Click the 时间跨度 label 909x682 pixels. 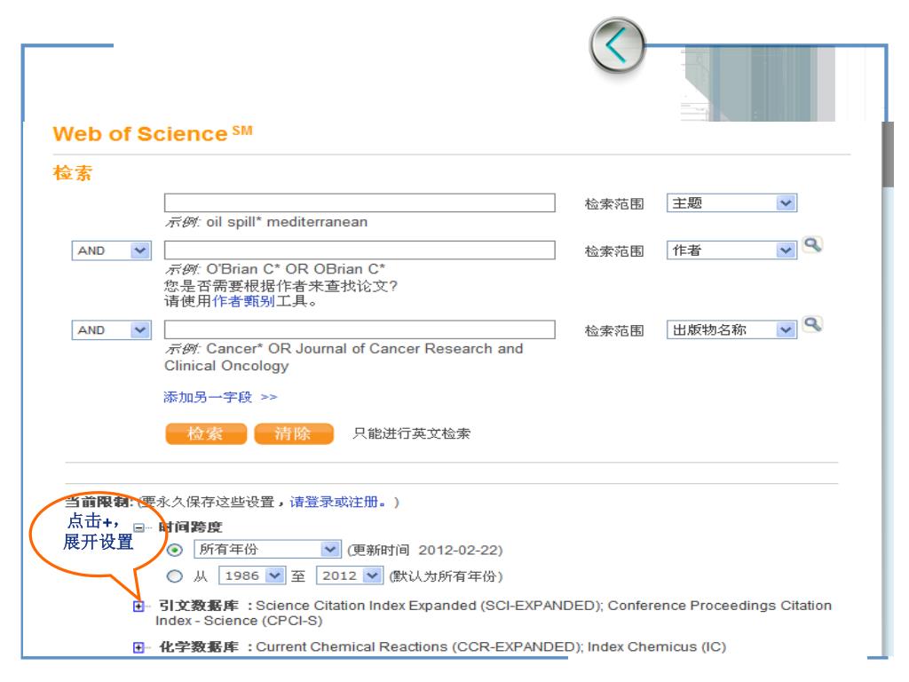click(x=190, y=527)
